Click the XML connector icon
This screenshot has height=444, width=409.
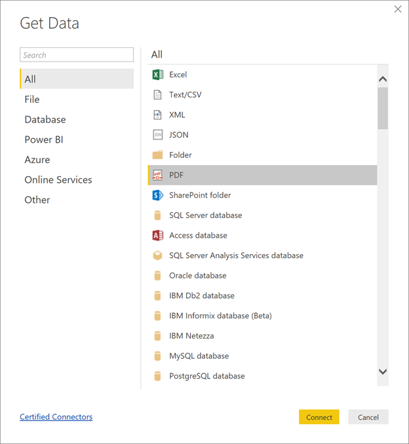click(x=157, y=115)
